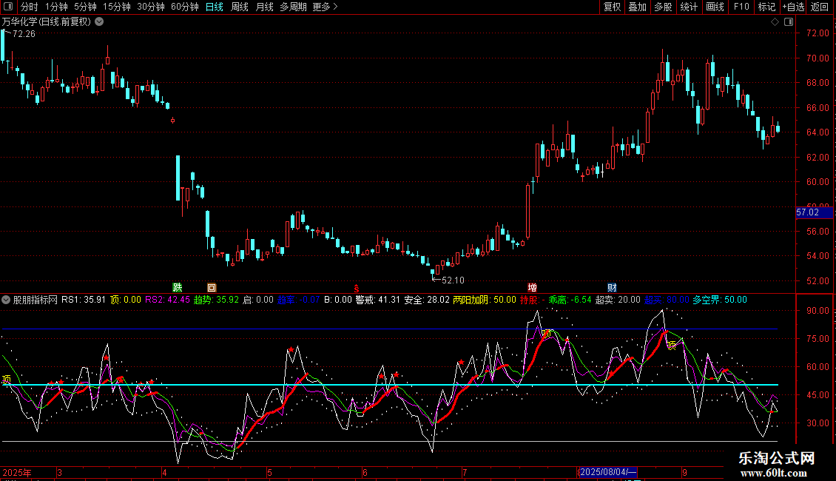The width and height of the screenshot is (836, 481).
Task: Click the red $ event marker
Action: click(356, 288)
